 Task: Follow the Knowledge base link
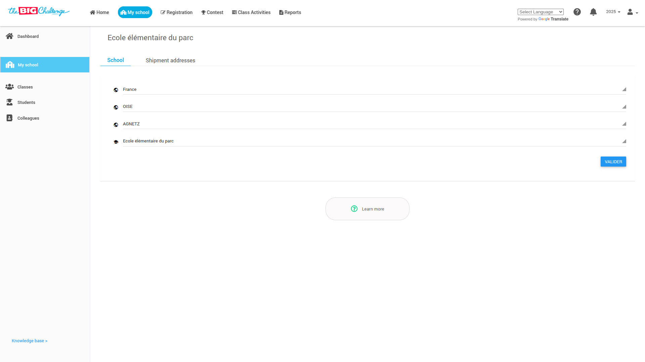click(x=30, y=341)
